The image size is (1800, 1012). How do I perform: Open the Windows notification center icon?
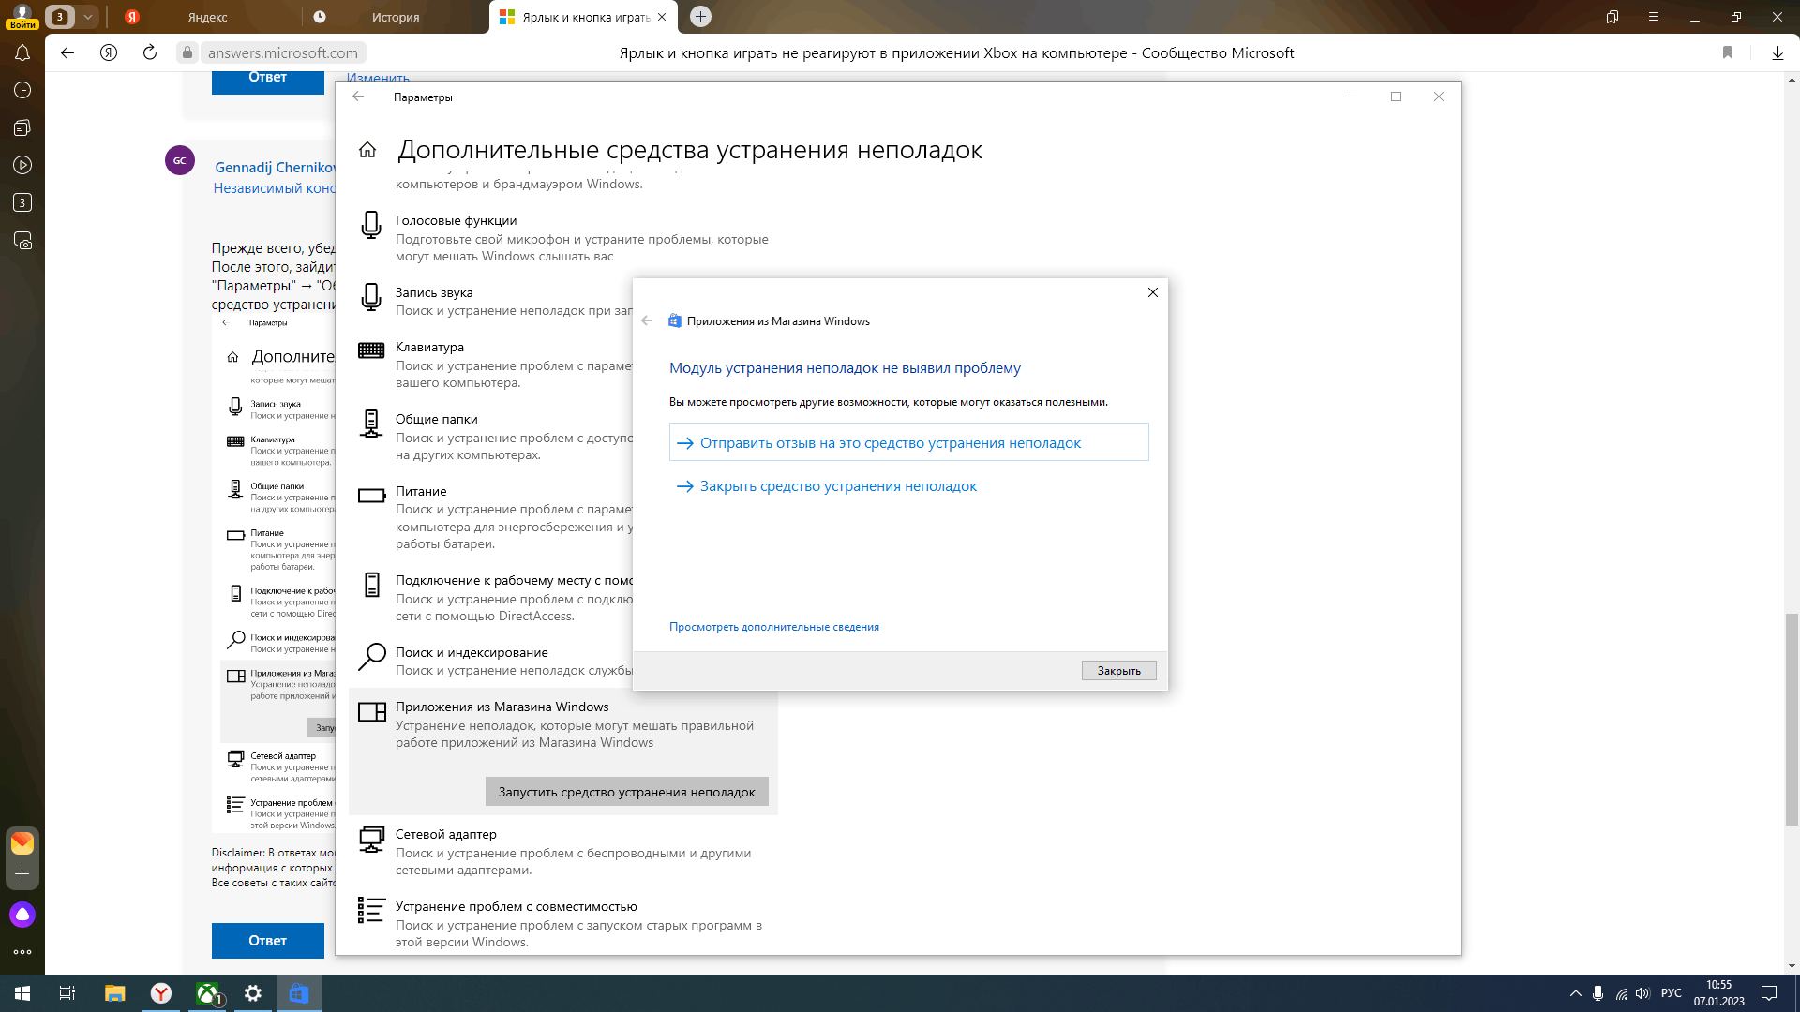coord(1769,993)
